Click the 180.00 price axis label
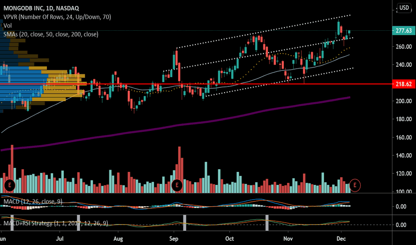 click(404, 119)
